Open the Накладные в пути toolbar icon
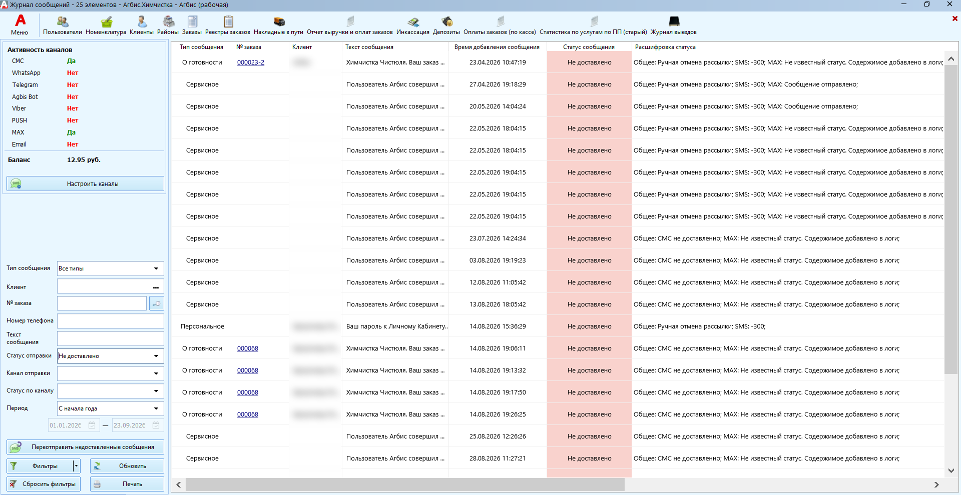 (x=279, y=25)
